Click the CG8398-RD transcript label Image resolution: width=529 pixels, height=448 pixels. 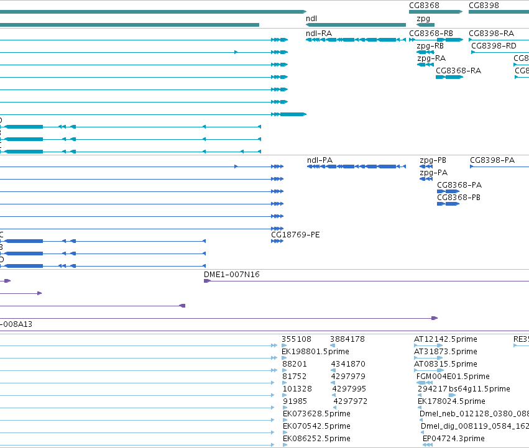pyautogui.click(x=494, y=46)
